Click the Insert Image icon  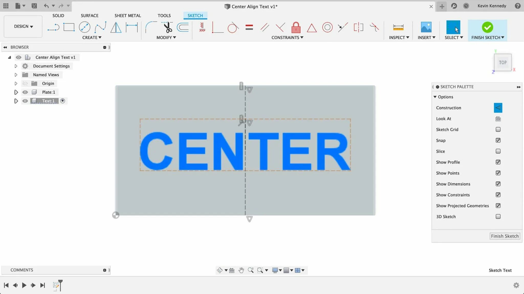[x=426, y=27]
